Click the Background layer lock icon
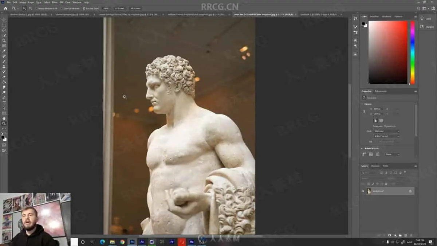This screenshot has width=437, height=246. point(410,191)
